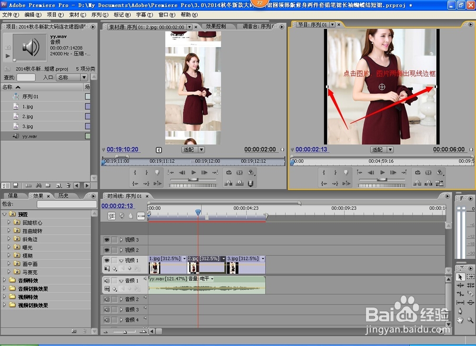The width and height of the screenshot is (476, 346).
Task: Switch to the 信息 tab
Action: (x=13, y=196)
